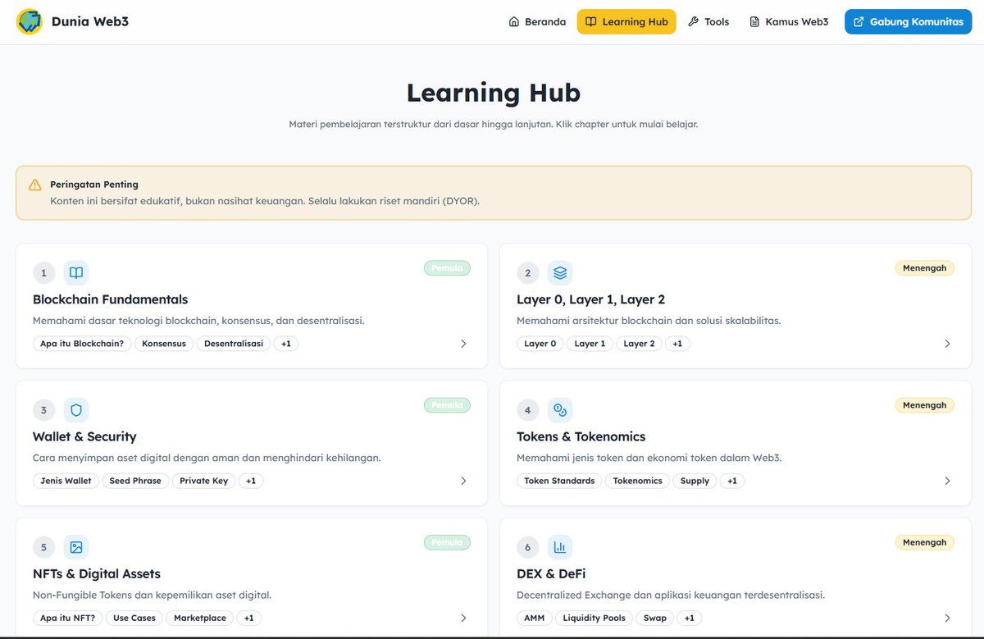This screenshot has height=639, width=984.
Task: Click the Layer 2 topic tag
Action: coord(640,344)
